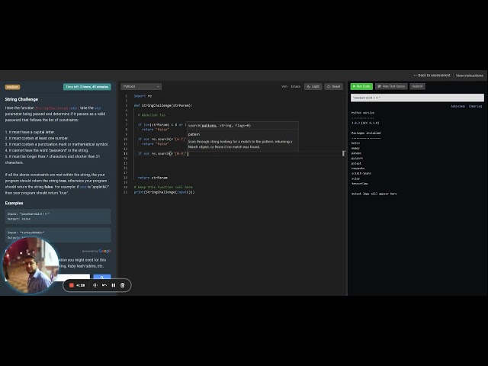Click constraint 'It must contain at least one number'
The height and width of the screenshot is (366, 488).
(x=37, y=138)
